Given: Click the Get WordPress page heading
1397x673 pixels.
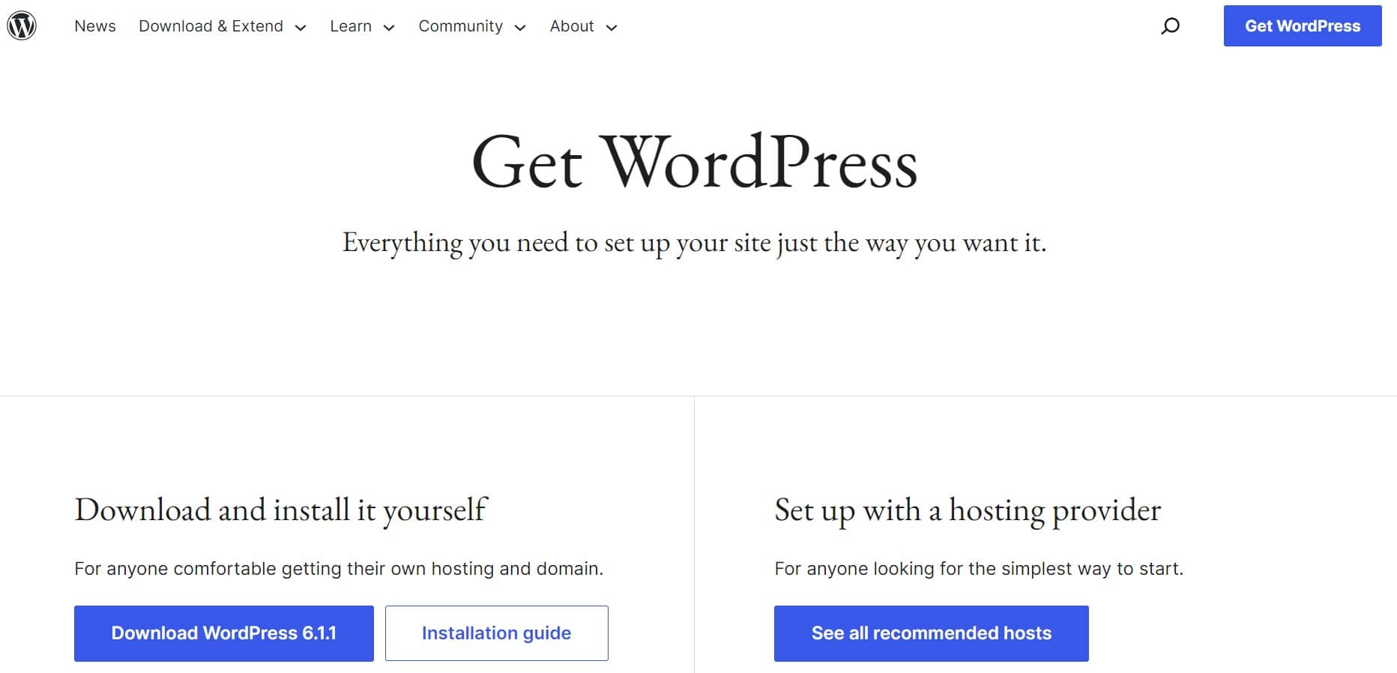Looking at the screenshot, I should pos(695,162).
